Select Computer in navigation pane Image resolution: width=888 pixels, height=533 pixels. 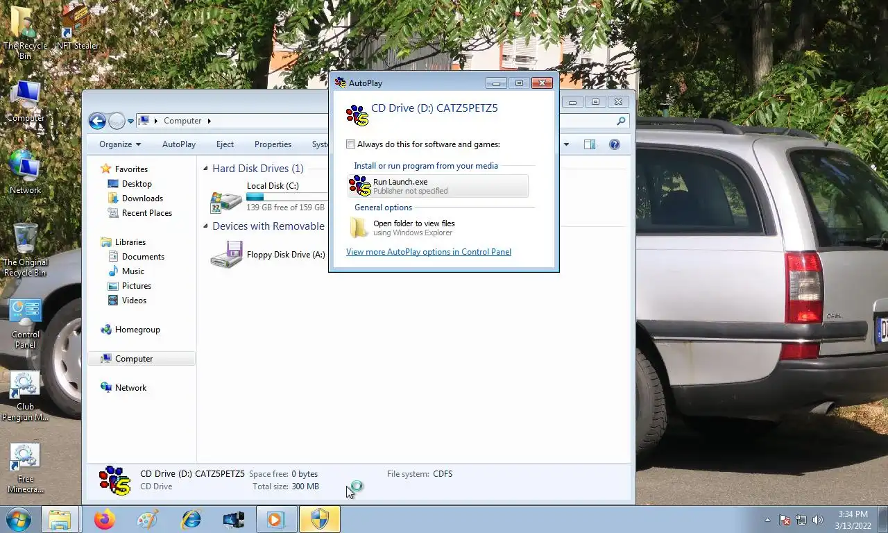point(142,359)
